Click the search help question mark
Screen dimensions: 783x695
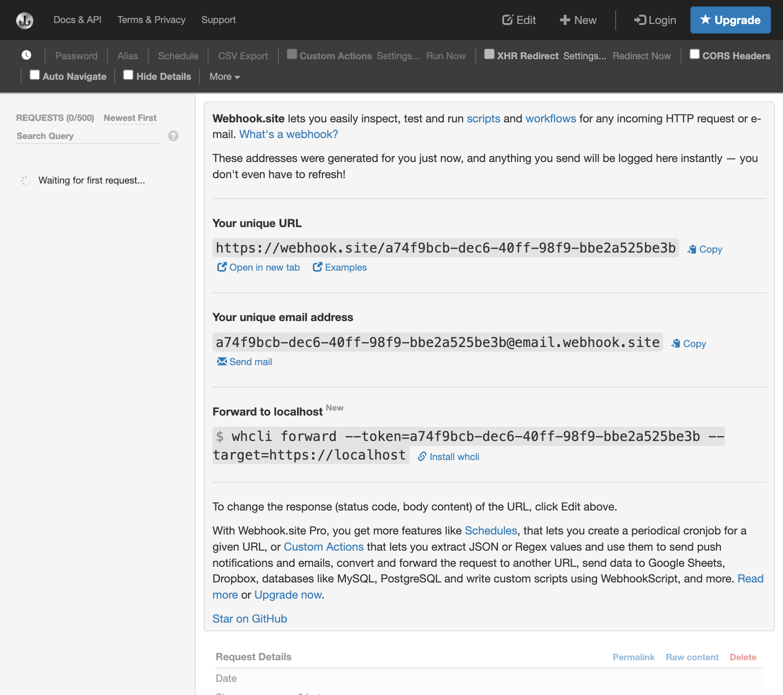tap(172, 136)
